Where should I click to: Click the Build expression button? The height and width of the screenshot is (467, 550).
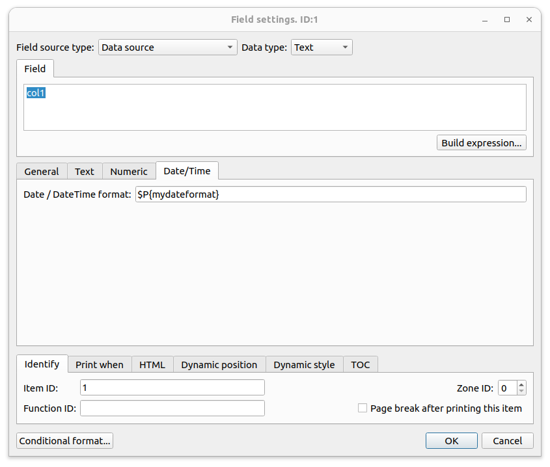tap(481, 142)
